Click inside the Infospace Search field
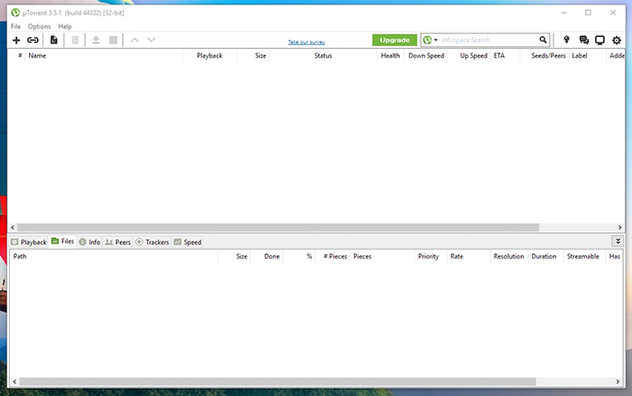The height and width of the screenshot is (396, 632). click(489, 40)
